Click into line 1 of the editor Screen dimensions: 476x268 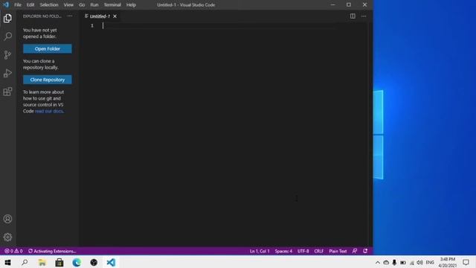[x=219, y=25]
